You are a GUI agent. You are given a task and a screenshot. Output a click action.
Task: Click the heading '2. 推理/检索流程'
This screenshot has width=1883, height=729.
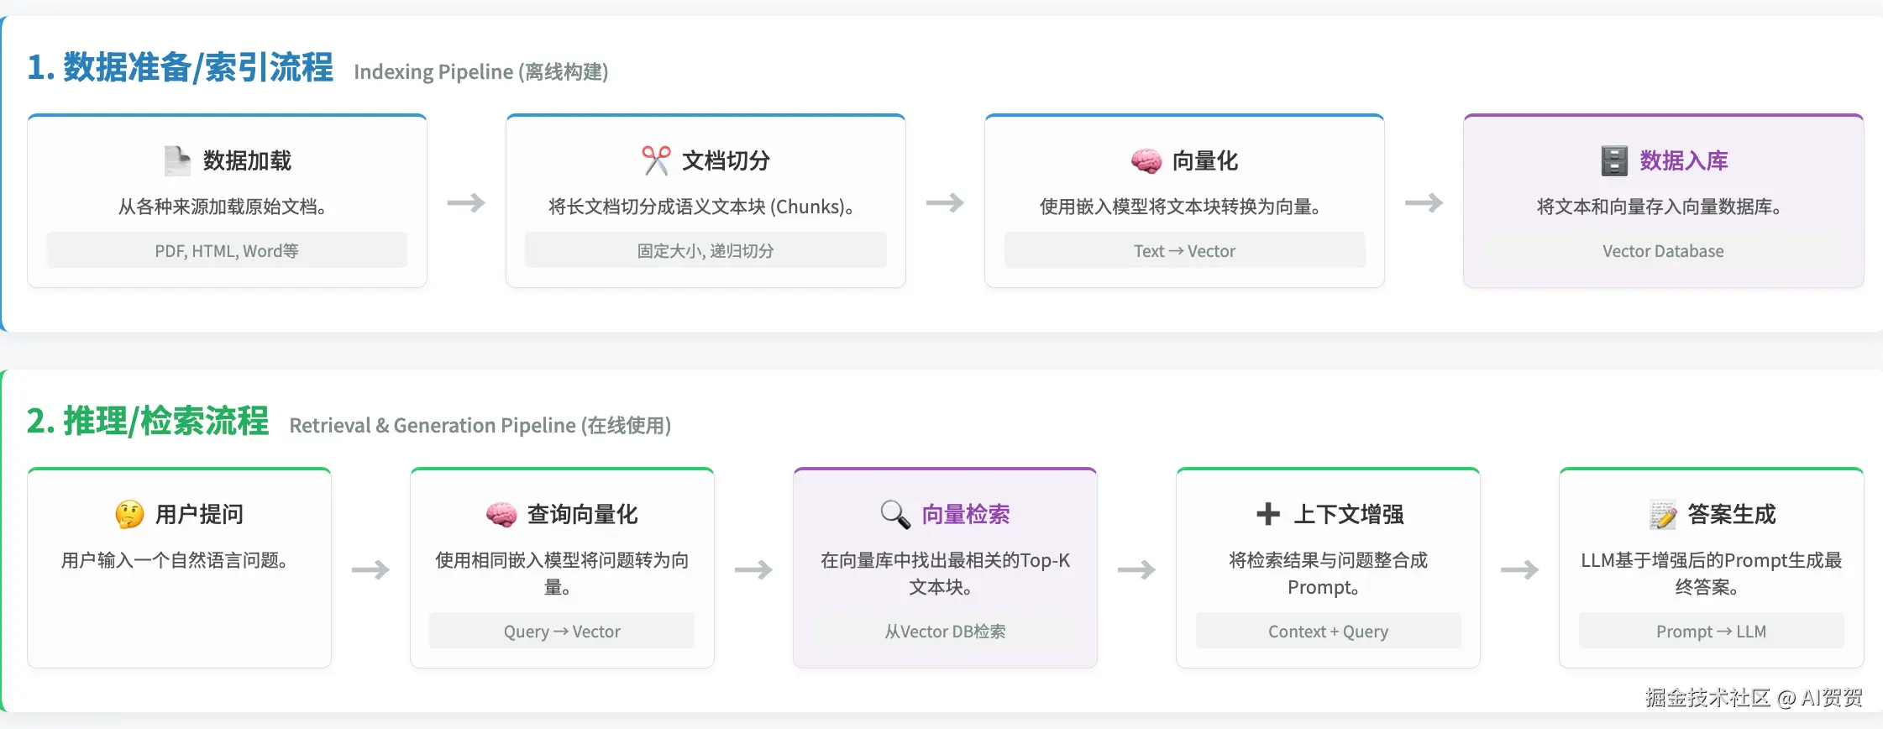point(148,421)
